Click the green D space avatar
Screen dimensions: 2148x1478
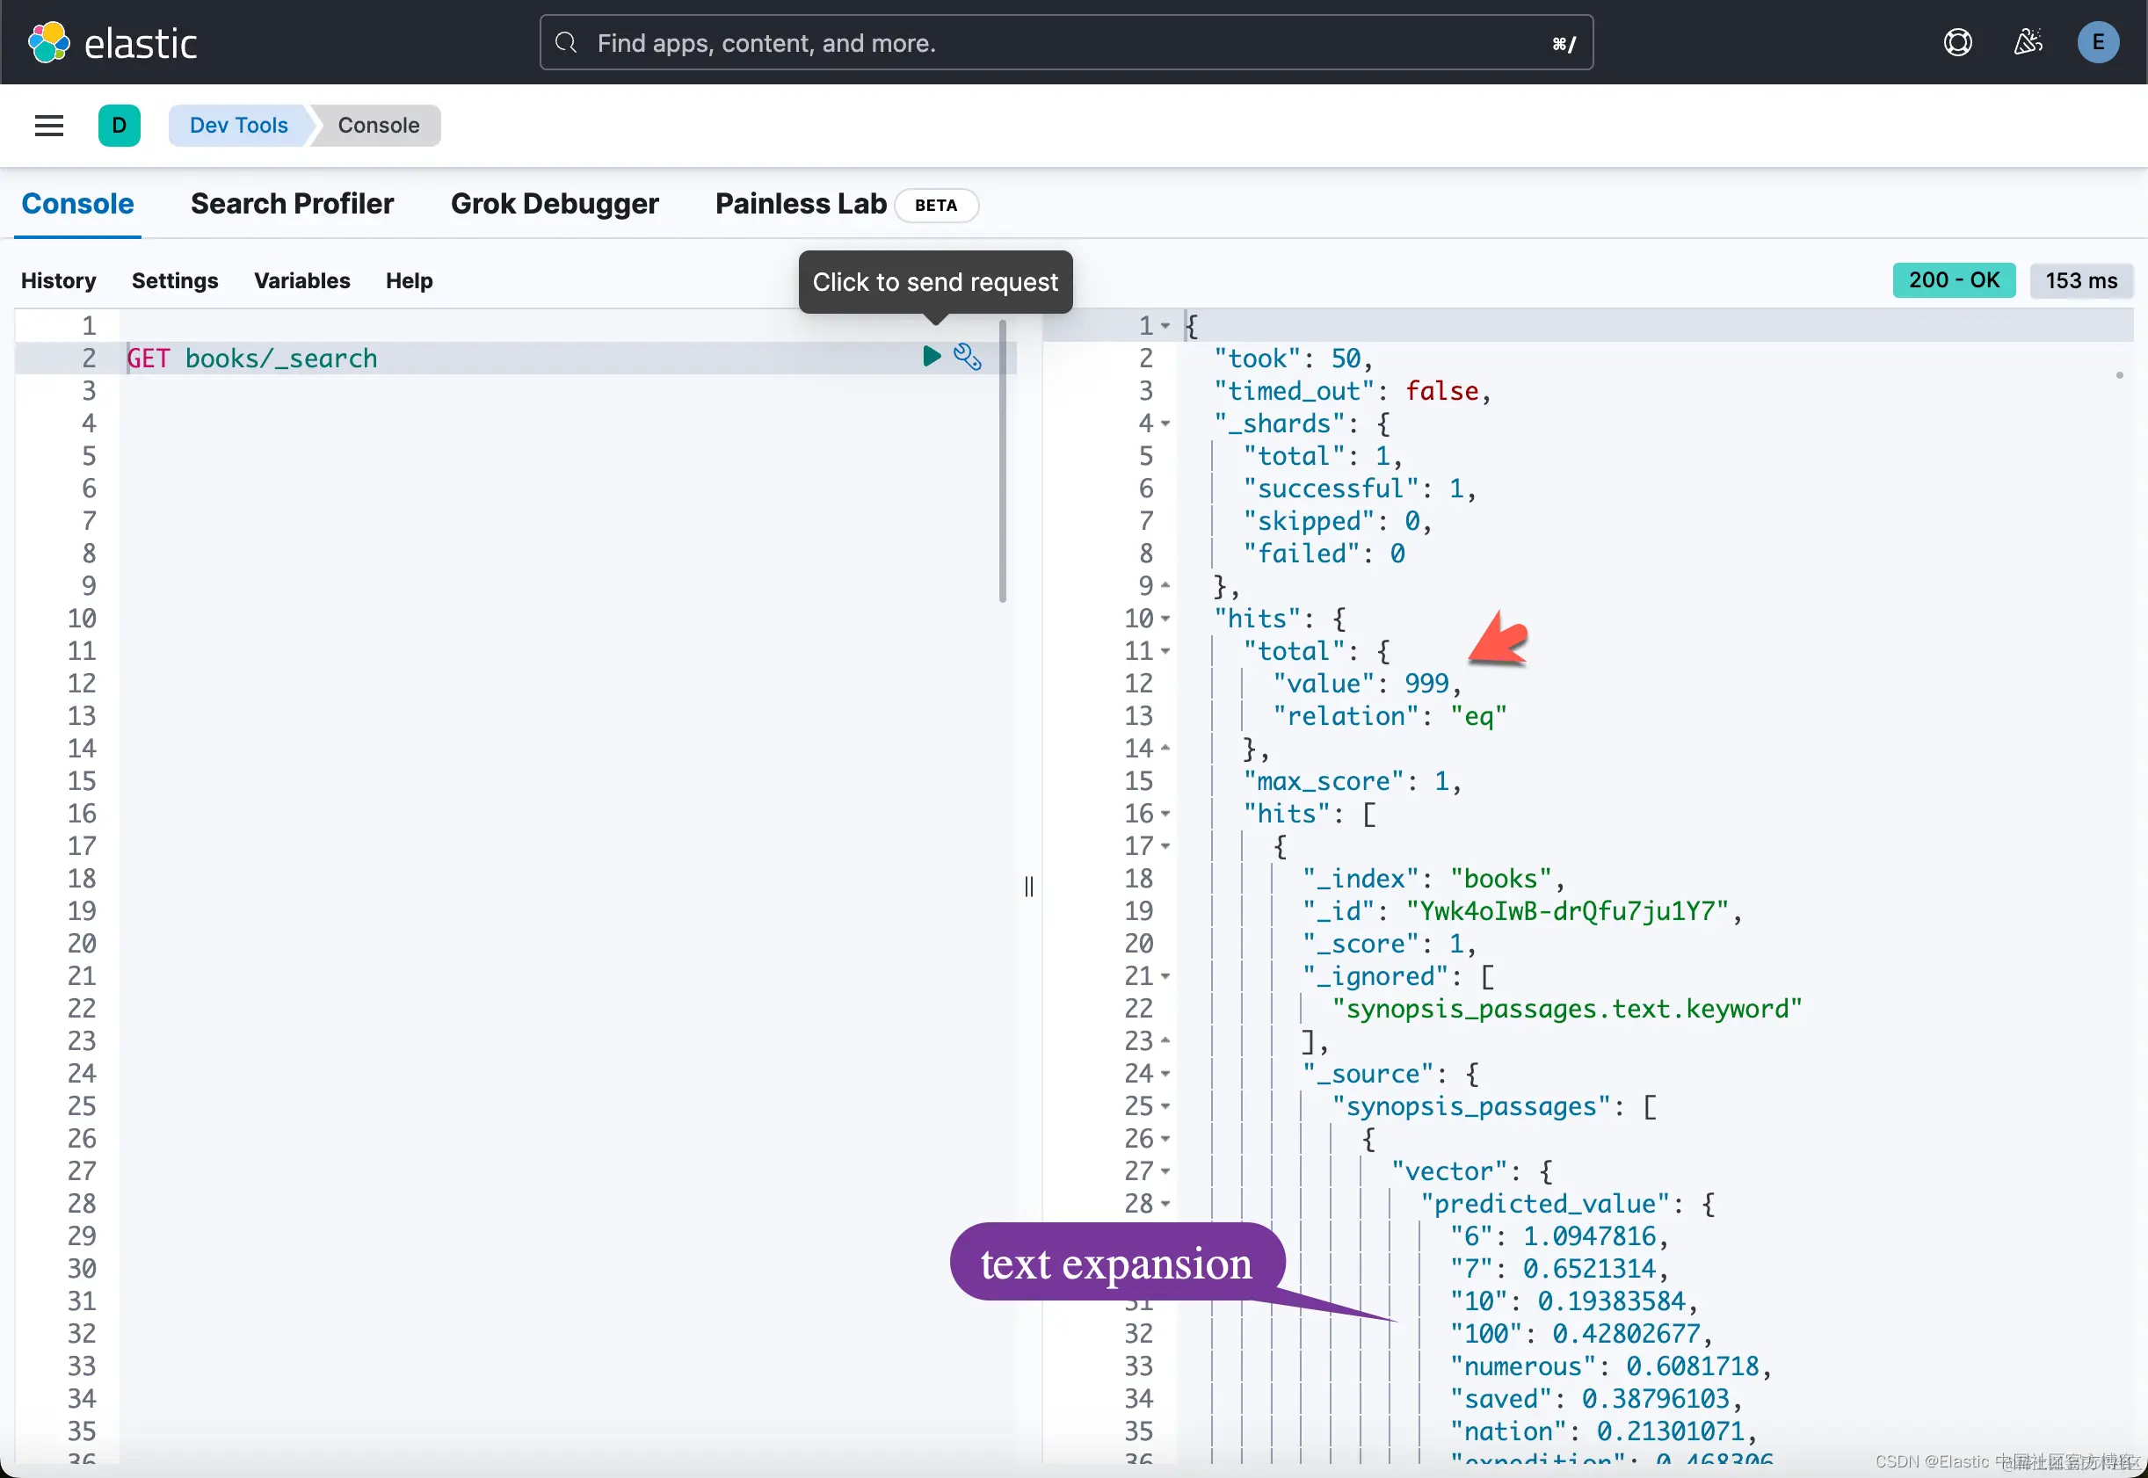click(x=120, y=126)
